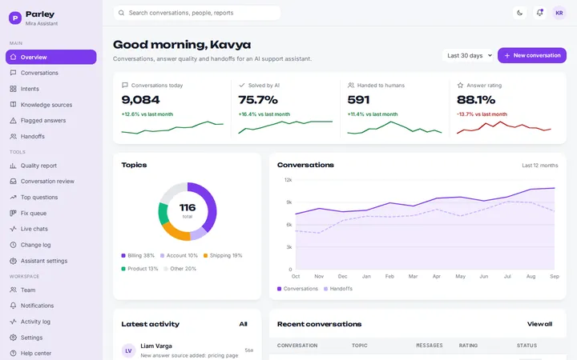577x360 pixels.
Task: Click the Top questions trending icon
Action: tap(14, 198)
